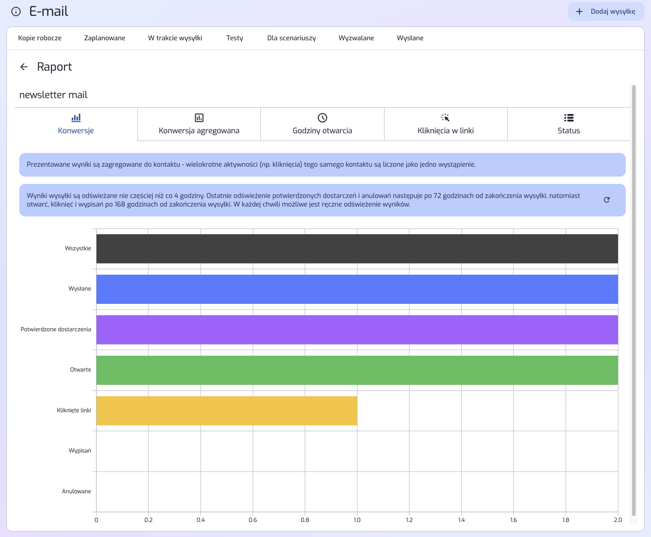Click the Potwierdzone dostarczenia axis label
The width and height of the screenshot is (651, 537).
click(56, 329)
